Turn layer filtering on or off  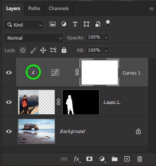tap(108, 24)
